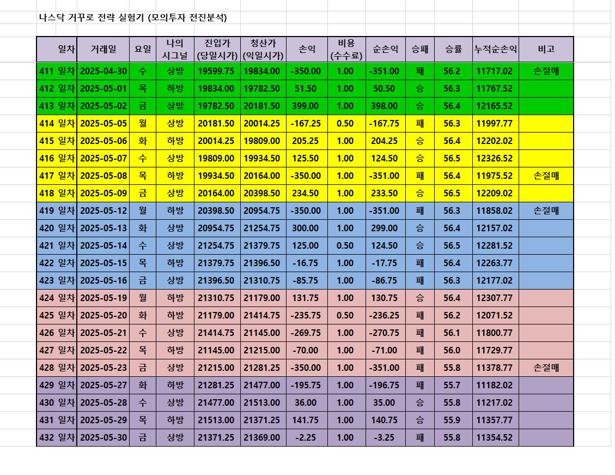This screenshot has width=615, height=475.
Task: Select exit price 19934.50 in row 416
Action: (263, 158)
